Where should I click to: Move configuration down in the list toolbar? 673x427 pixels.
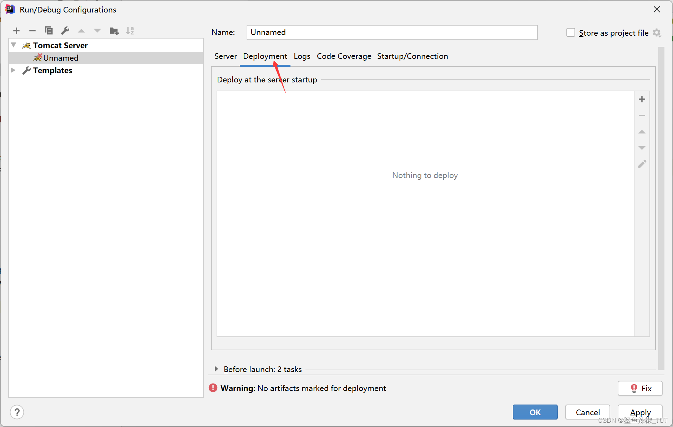[97, 31]
